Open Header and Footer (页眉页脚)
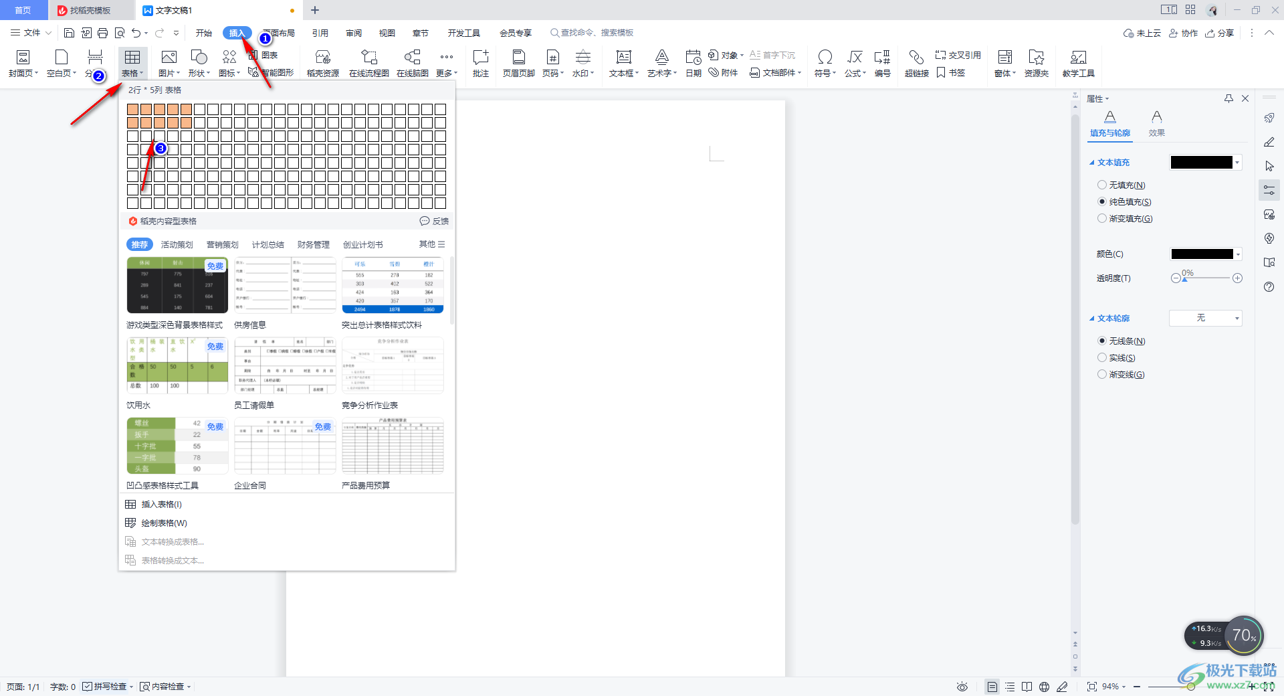This screenshot has height=696, width=1284. (519, 64)
